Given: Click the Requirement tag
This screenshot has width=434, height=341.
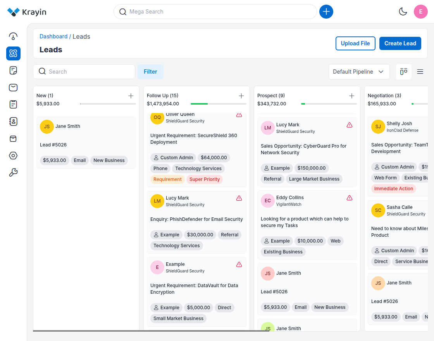Looking at the screenshot, I should tap(167, 179).
